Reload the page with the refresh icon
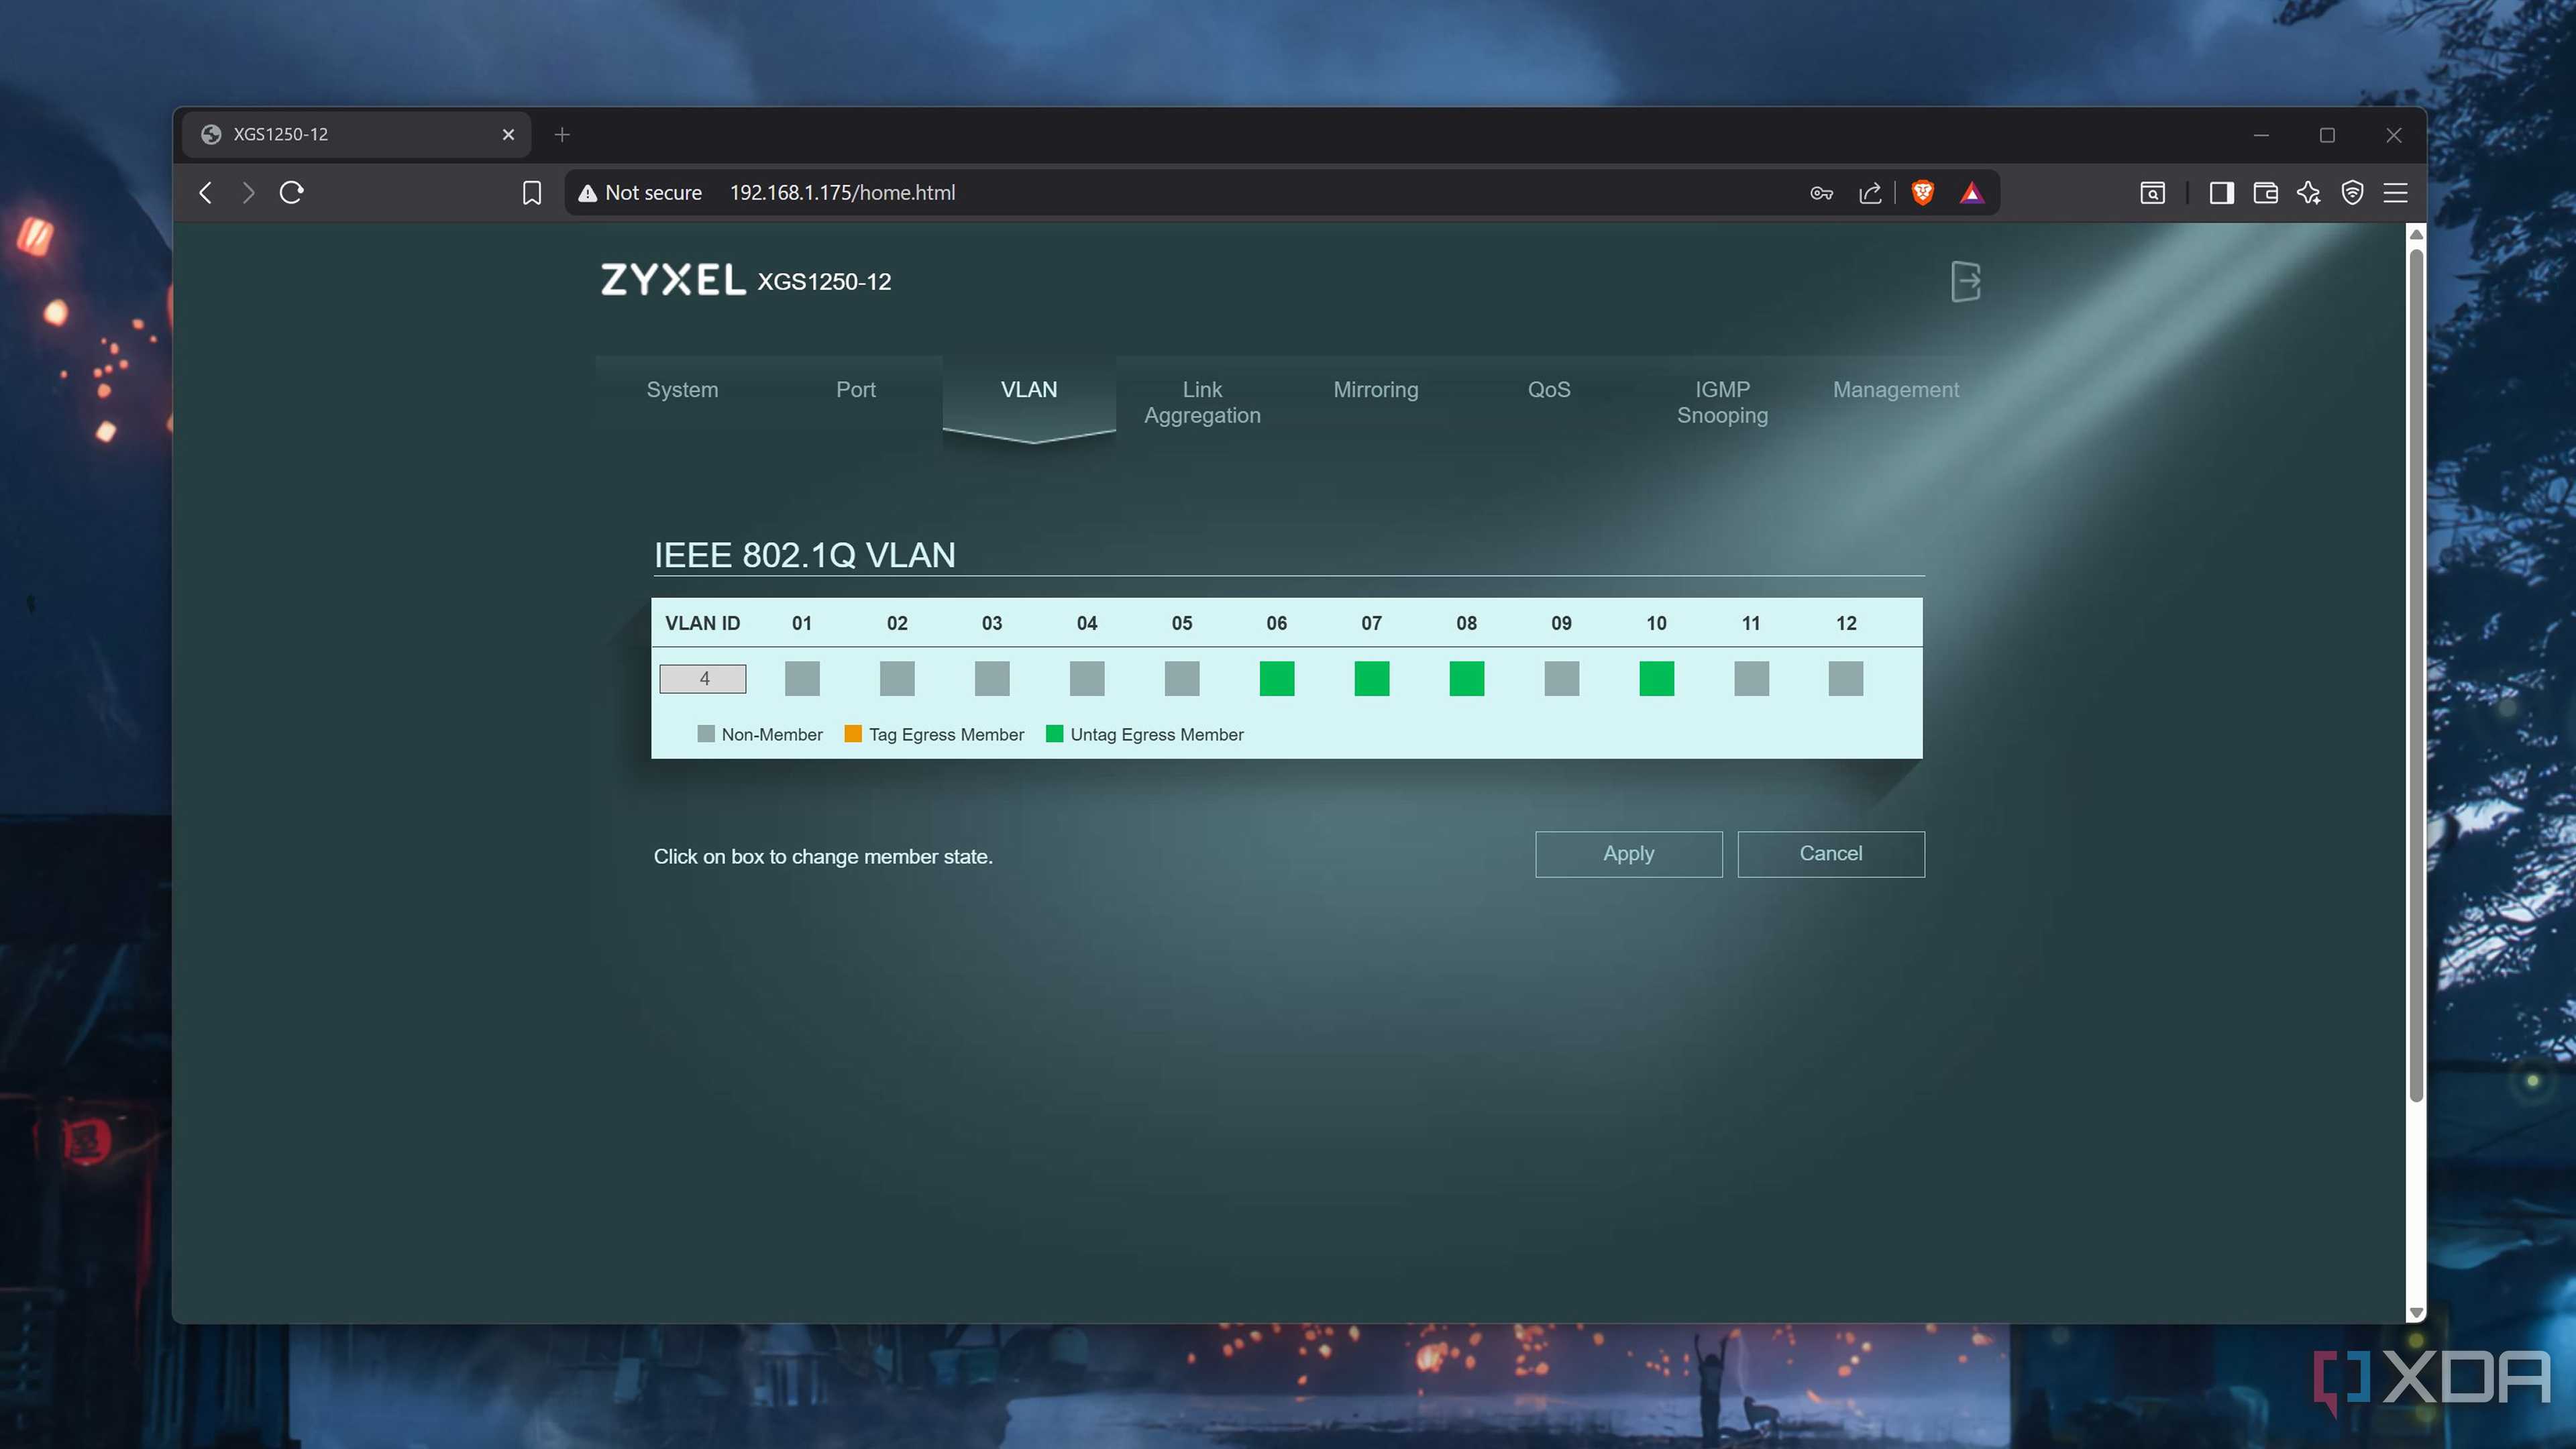This screenshot has width=2576, height=1449. [x=292, y=192]
